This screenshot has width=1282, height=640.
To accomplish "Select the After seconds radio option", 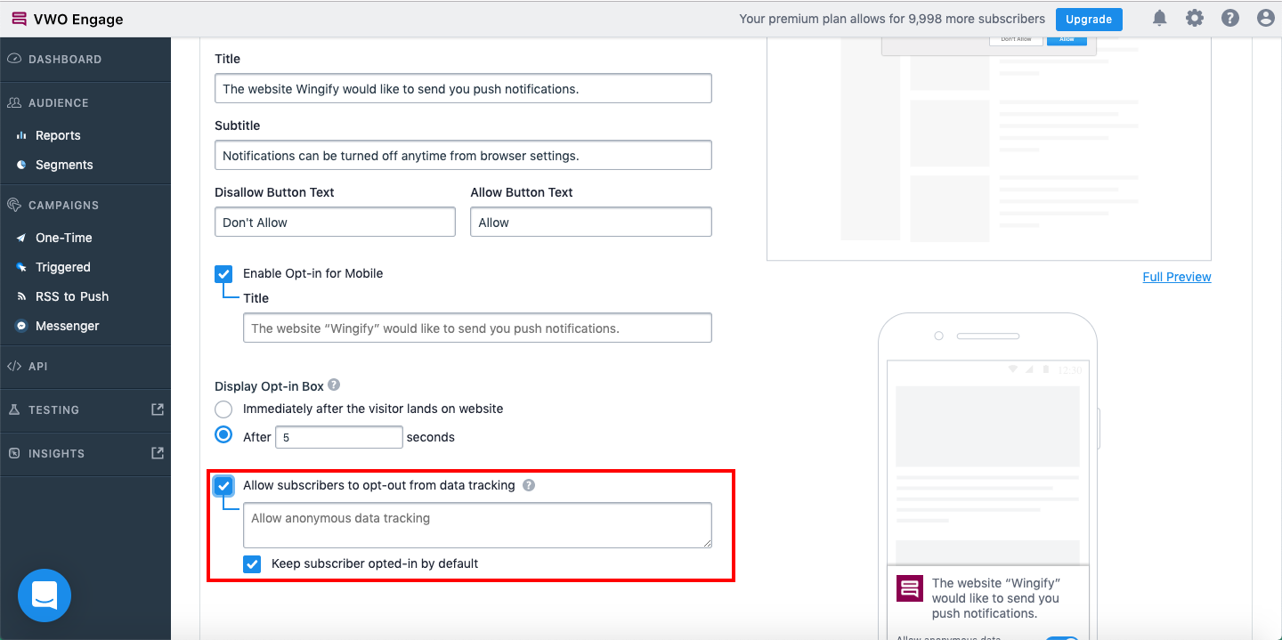I will [223, 436].
